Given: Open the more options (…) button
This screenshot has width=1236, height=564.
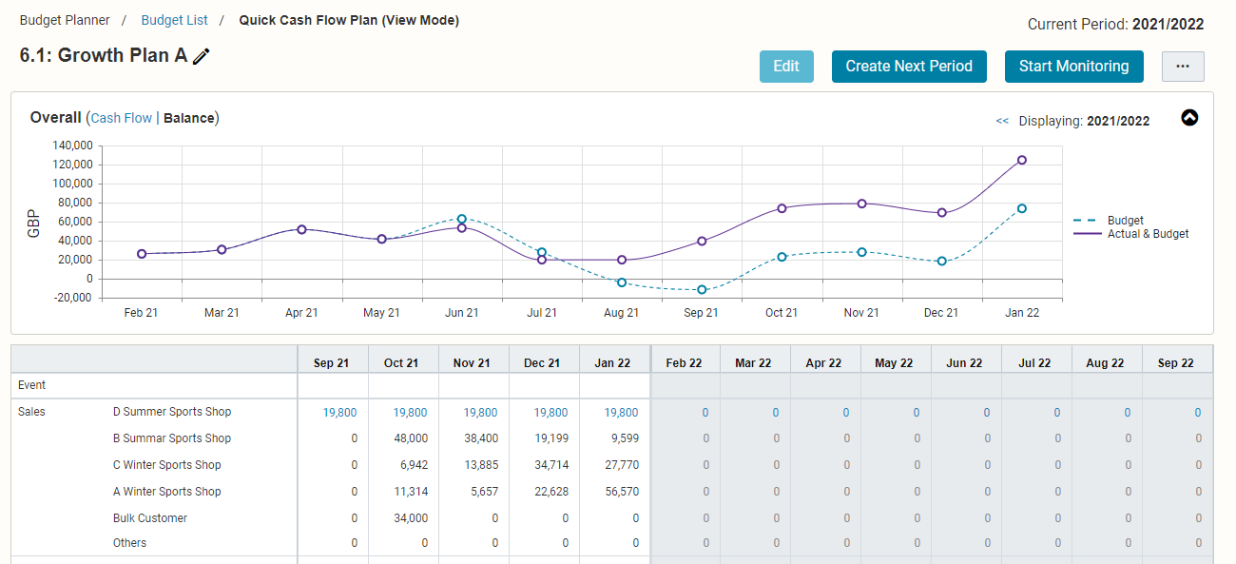Looking at the screenshot, I should (1183, 67).
